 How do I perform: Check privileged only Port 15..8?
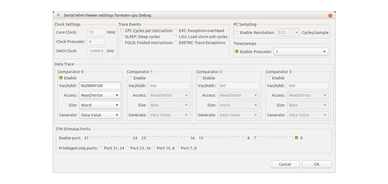[153, 148]
